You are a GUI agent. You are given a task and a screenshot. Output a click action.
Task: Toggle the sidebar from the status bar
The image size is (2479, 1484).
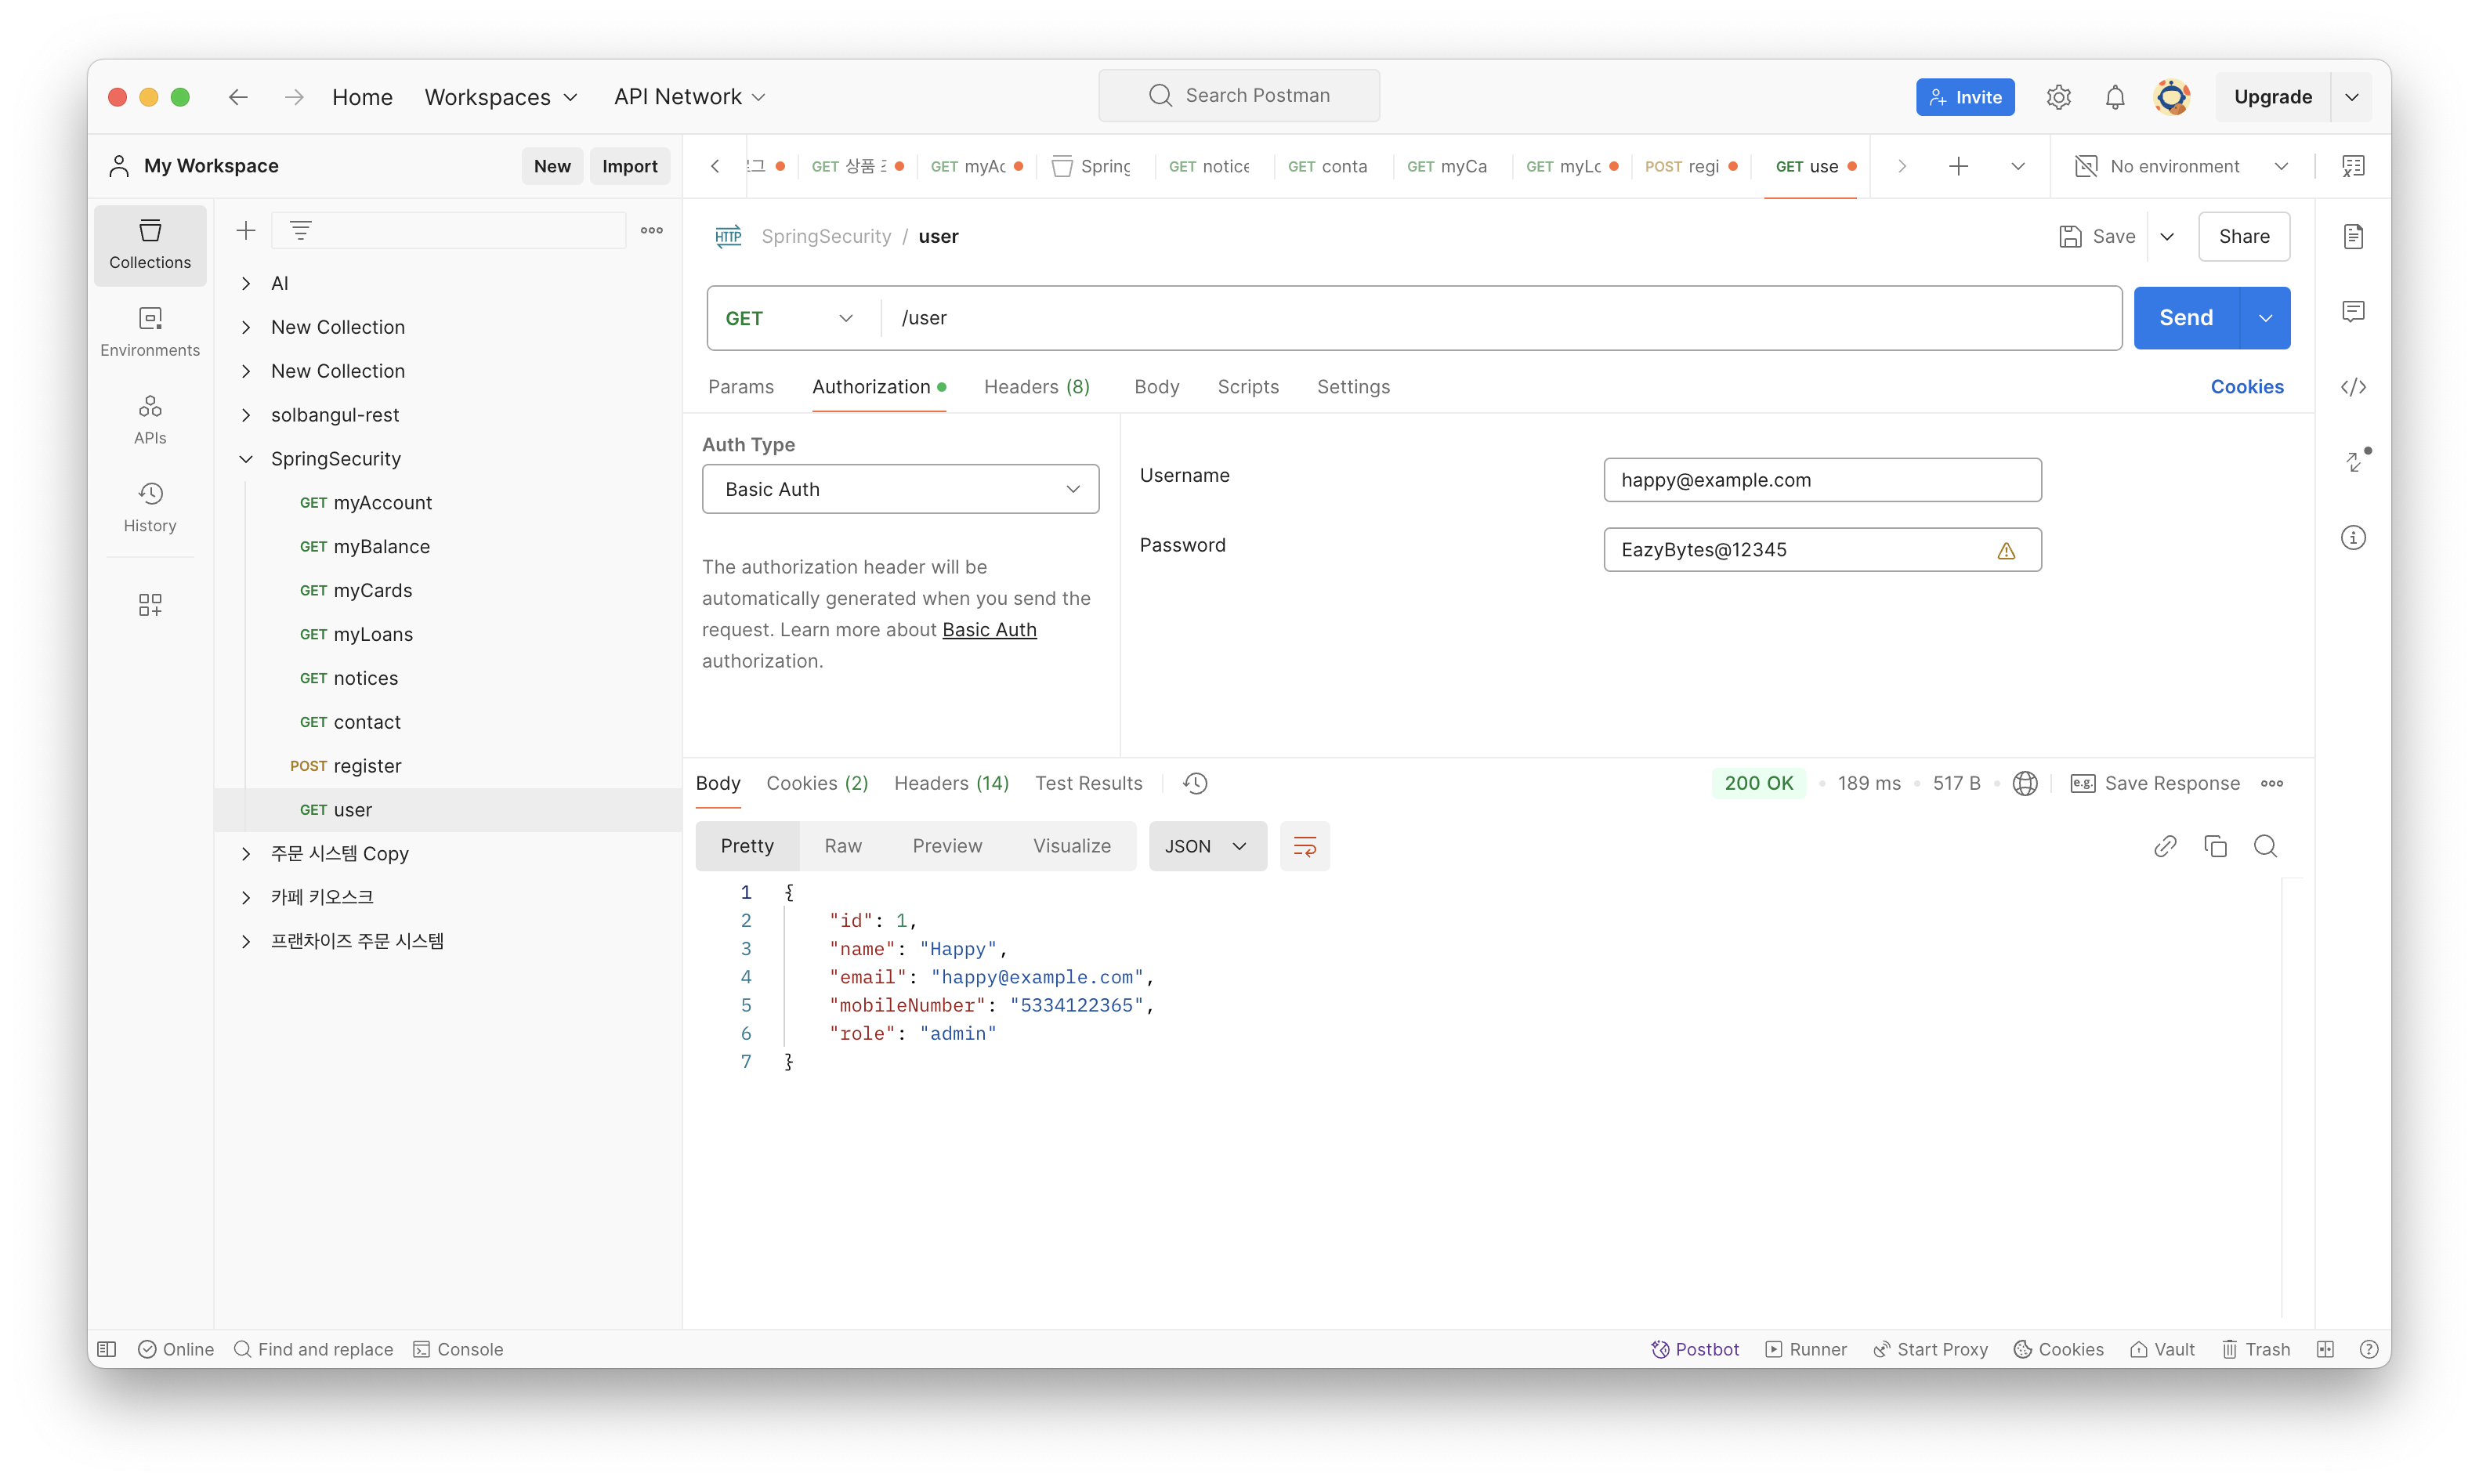coord(107,1349)
